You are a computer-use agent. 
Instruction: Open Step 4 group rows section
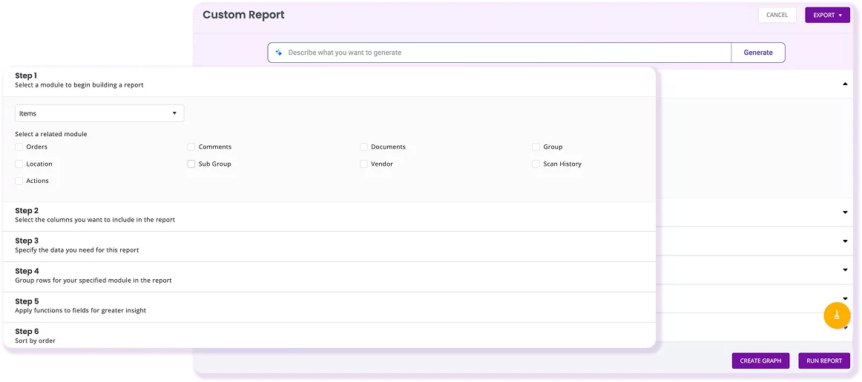[x=329, y=277]
